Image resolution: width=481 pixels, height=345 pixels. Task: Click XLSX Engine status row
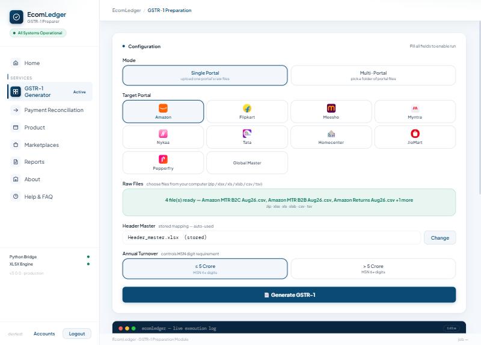[50, 264]
